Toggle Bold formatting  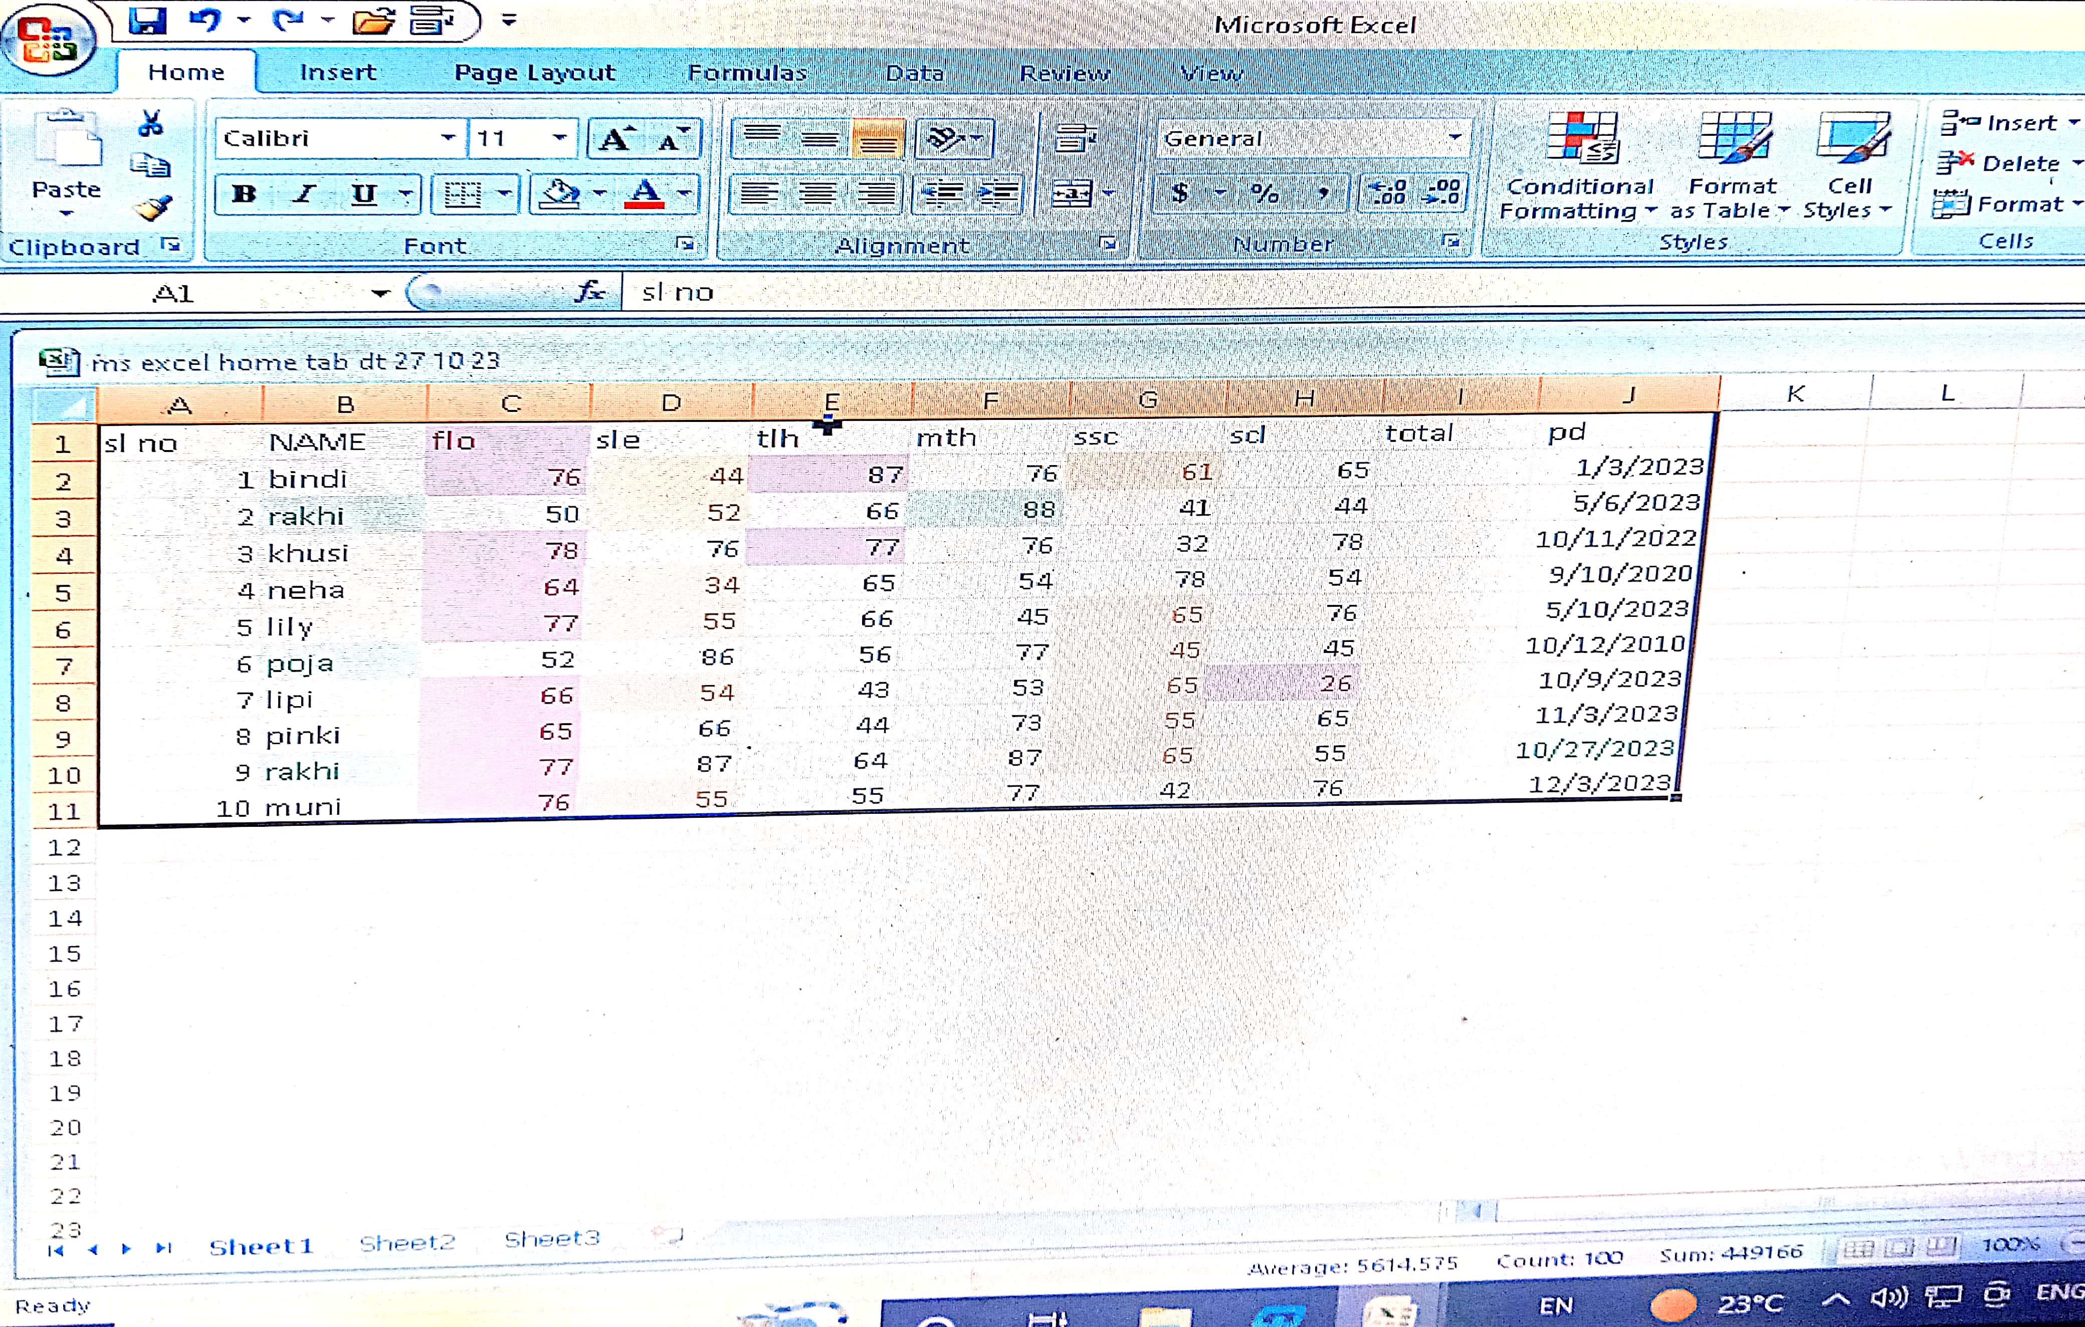tap(244, 194)
